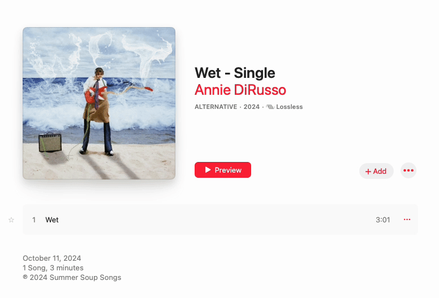This screenshot has height=298, width=439.
Task: Click the plus icon in Add
Action: pos(368,172)
